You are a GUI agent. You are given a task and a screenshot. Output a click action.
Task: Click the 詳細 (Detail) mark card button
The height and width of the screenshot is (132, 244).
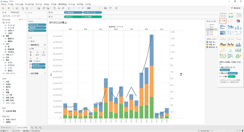(x=31, y=59)
